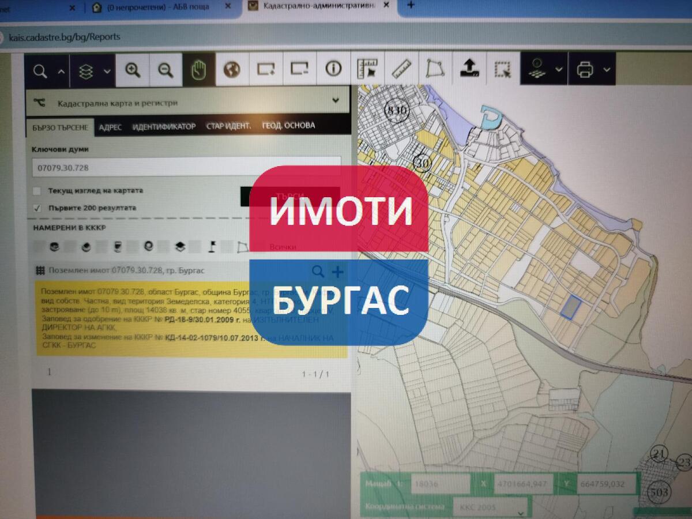Expand the print options arrow
This screenshot has width=692, height=519.
607,69
